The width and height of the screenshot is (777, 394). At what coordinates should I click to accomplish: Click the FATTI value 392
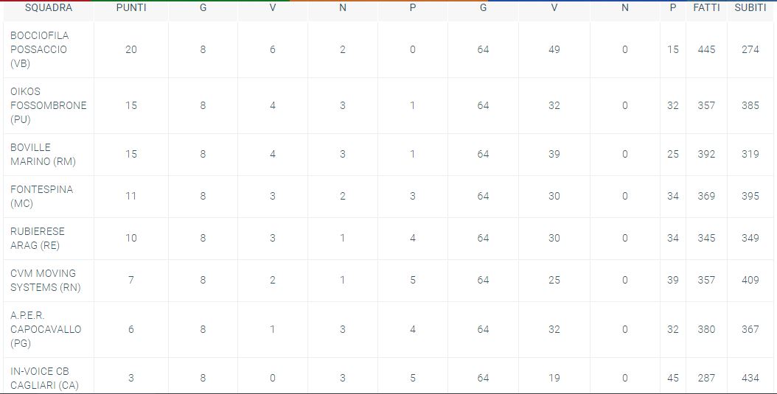[x=707, y=154]
